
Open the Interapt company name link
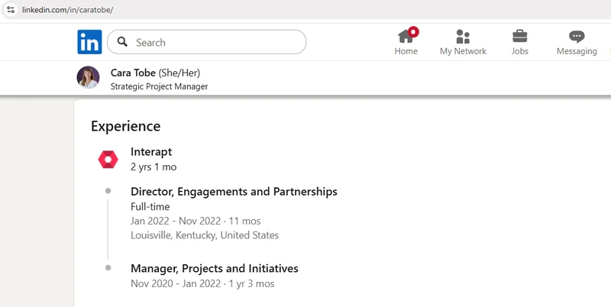pos(151,151)
